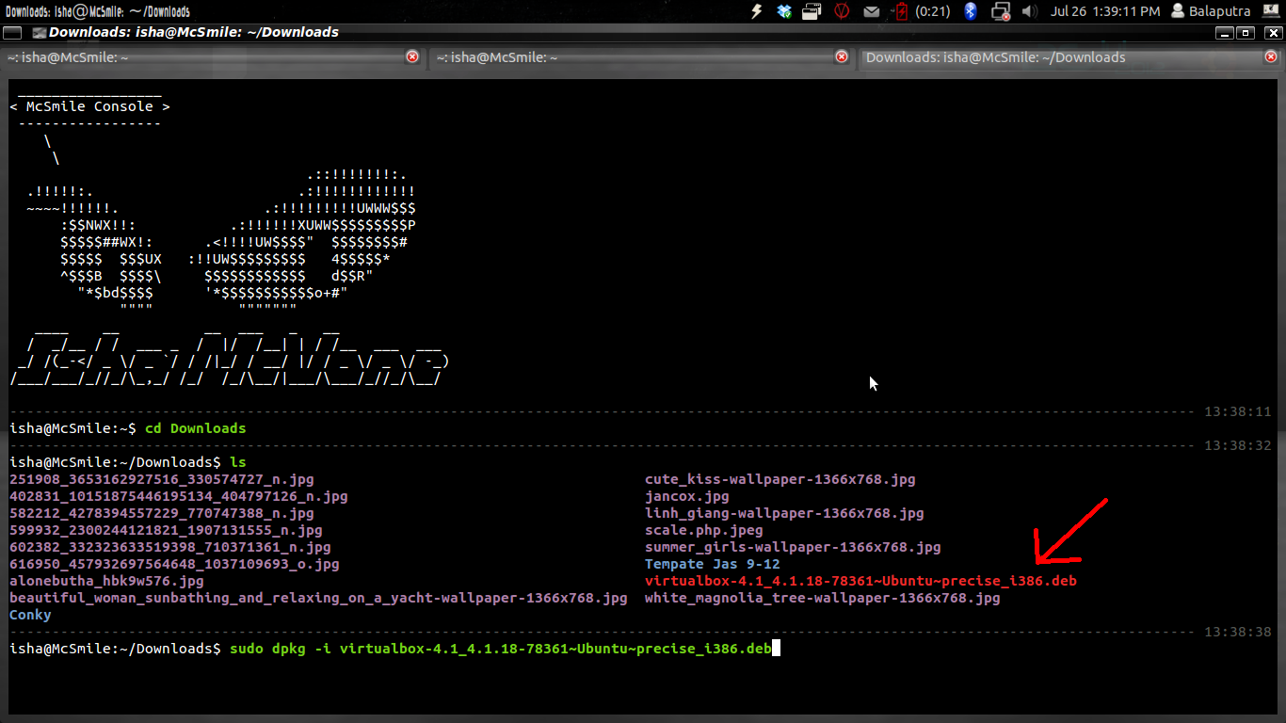Screen dimensions: 1286x723
Task: Click the virtualbox deb filename in red
Action: [x=859, y=580]
